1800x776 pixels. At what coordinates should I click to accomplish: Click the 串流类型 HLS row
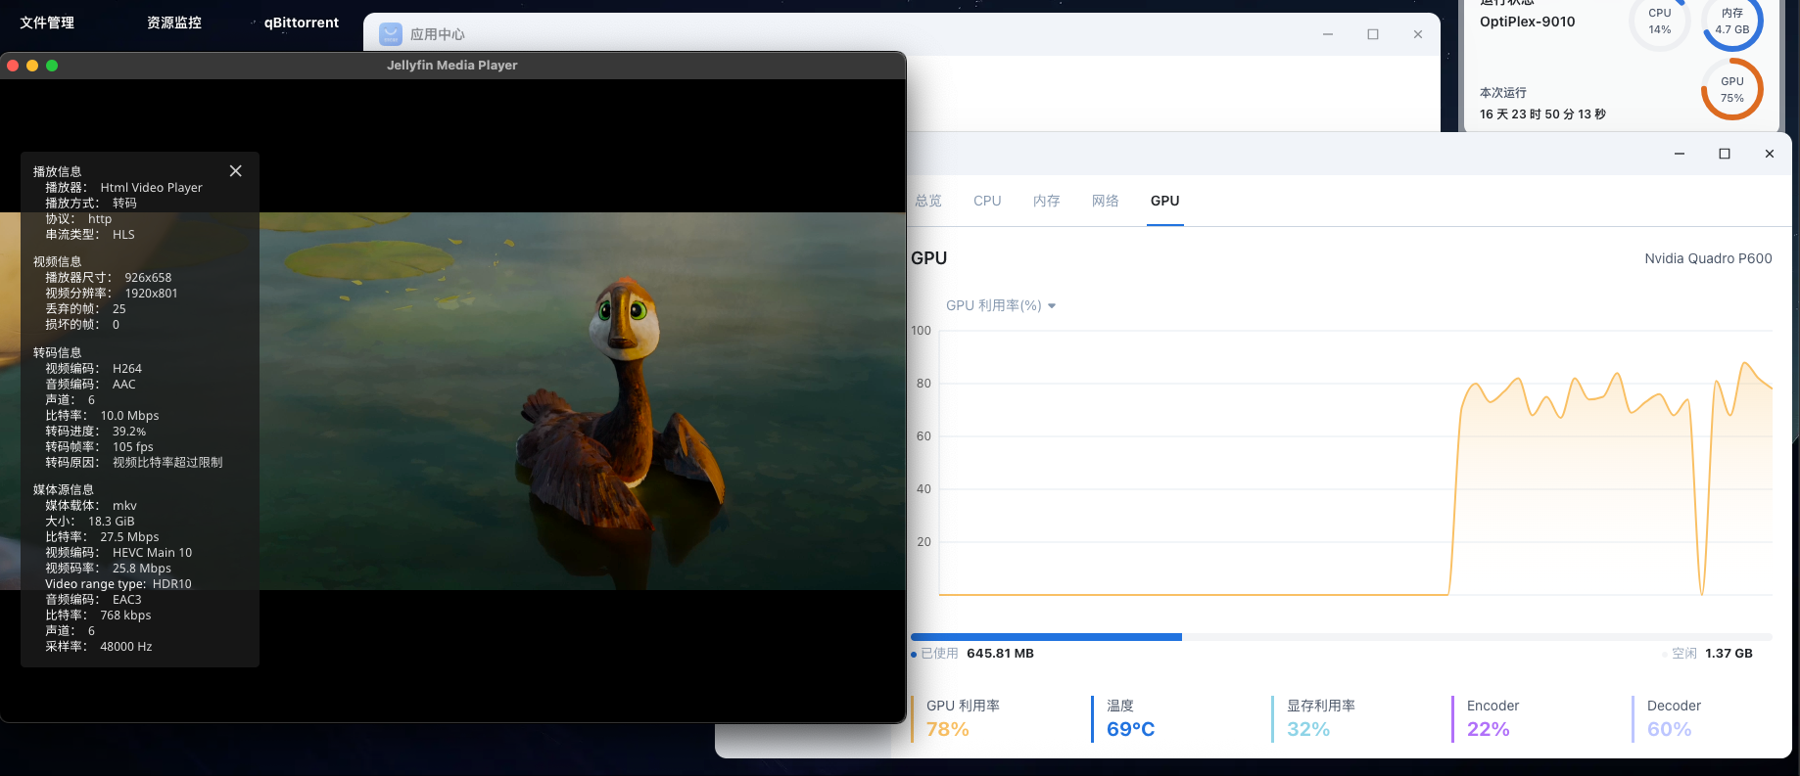click(x=90, y=235)
